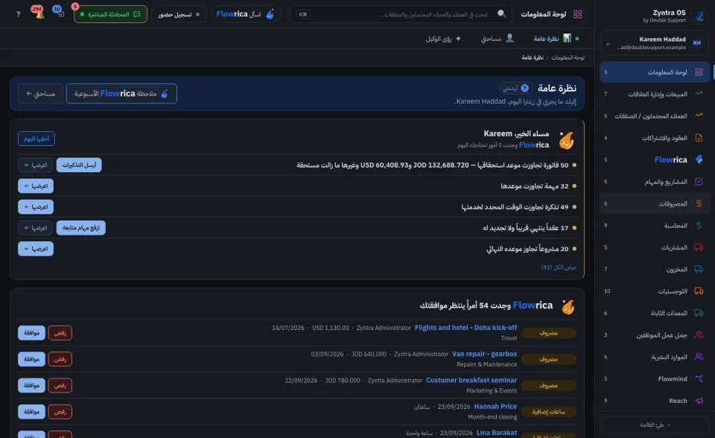Click the blue help badge beside overview title

tap(525, 88)
